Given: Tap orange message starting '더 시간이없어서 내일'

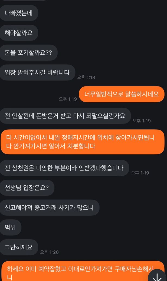Looking at the screenshot, I should pyautogui.click(x=83, y=142).
